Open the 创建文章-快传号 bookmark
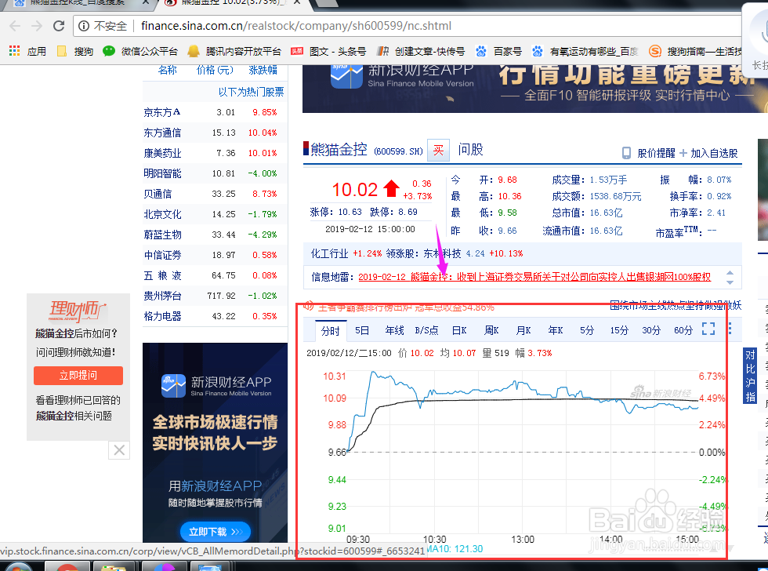This screenshot has width=768, height=571. point(421,51)
